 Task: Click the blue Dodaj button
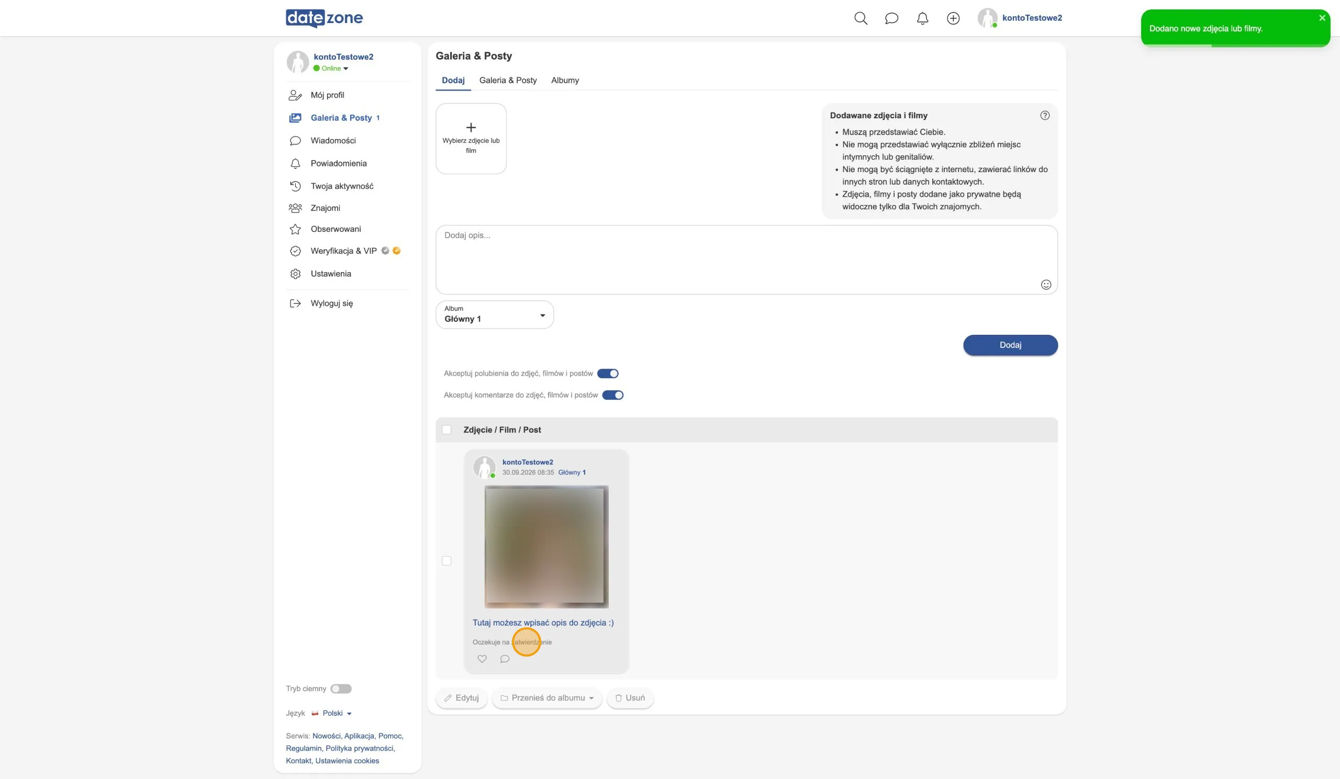pyautogui.click(x=1010, y=345)
